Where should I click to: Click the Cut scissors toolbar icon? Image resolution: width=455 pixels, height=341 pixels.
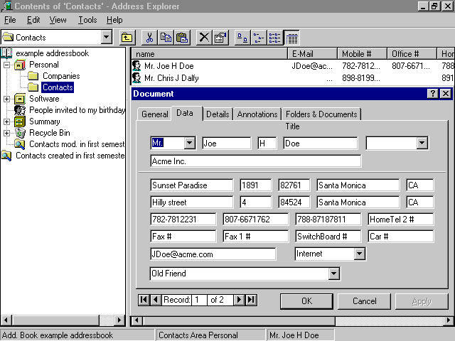coord(150,38)
